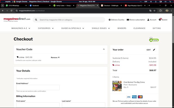Screen dimensions: 174x108
Task: Focus the Last name field
Action: click(83, 105)
